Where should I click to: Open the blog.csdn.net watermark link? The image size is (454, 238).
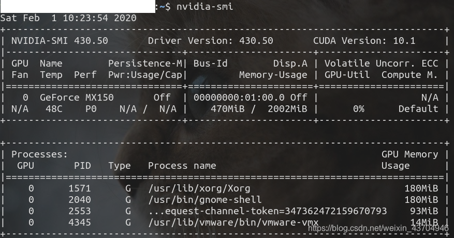378,228
